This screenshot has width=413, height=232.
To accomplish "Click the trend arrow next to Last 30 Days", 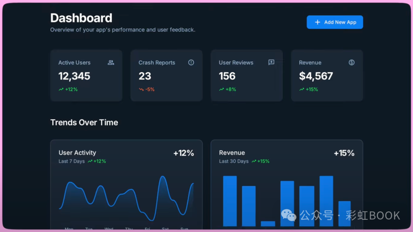I will point(254,162).
